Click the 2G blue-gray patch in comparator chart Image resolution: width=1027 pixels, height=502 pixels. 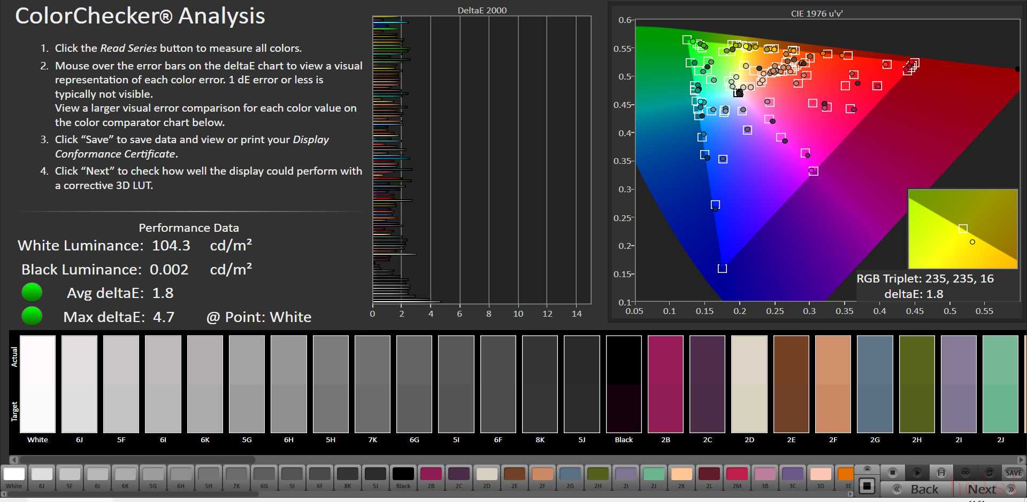[x=875, y=384]
